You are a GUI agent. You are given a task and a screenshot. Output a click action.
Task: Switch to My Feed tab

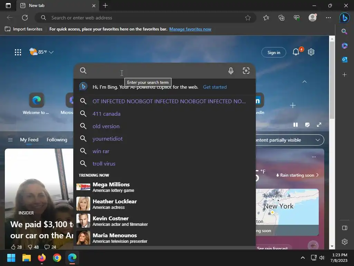29,140
